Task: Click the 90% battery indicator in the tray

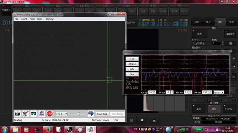Action: pos(198,129)
